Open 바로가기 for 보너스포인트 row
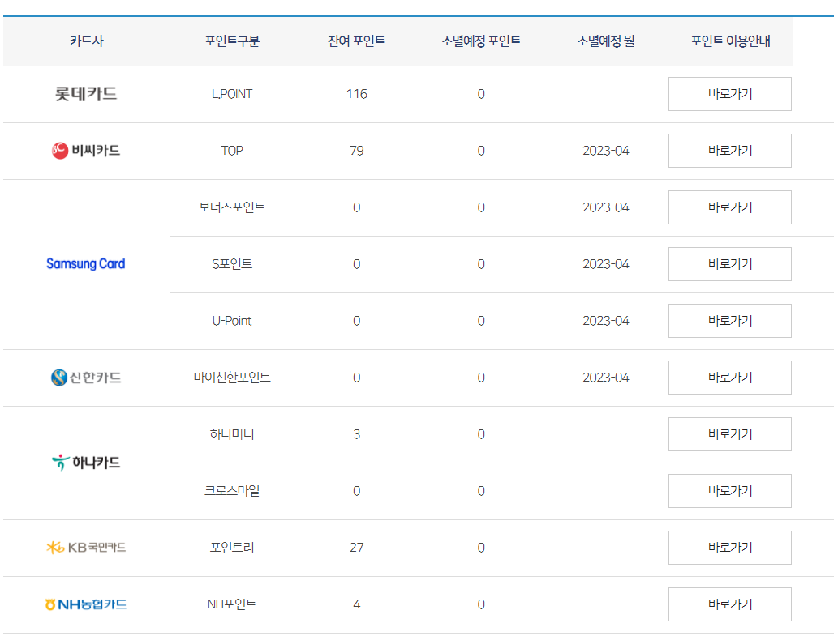Viewport: 838px width, 636px height. pyautogui.click(x=729, y=207)
